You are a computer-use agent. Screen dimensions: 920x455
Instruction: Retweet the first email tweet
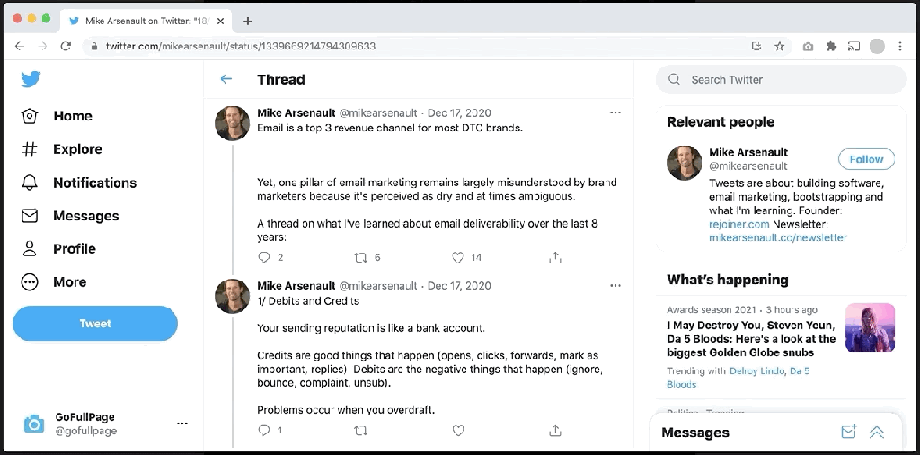pos(361,257)
